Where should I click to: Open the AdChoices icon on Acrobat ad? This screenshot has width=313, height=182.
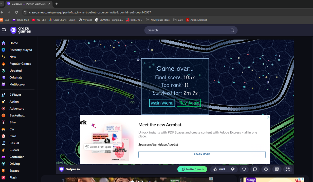point(268,117)
